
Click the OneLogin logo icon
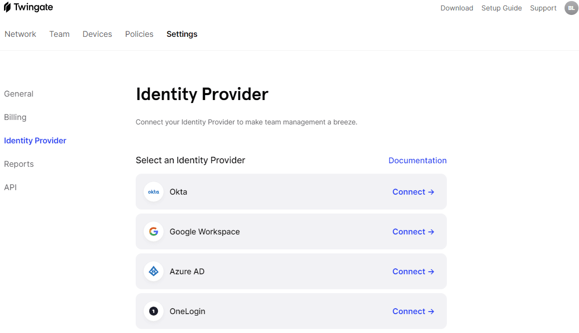click(154, 311)
